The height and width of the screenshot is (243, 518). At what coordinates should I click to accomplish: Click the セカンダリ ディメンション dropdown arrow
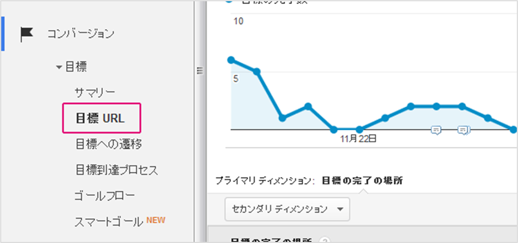(x=340, y=209)
